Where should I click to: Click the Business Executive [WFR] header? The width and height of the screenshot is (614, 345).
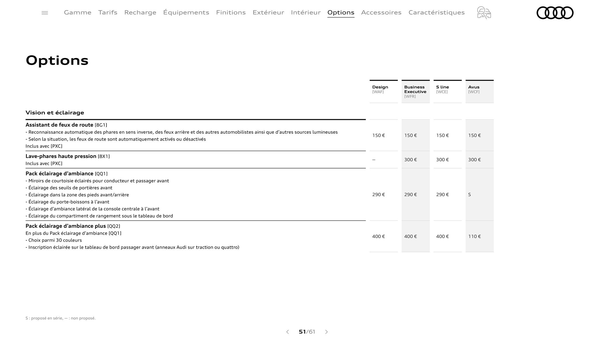click(x=415, y=91)
